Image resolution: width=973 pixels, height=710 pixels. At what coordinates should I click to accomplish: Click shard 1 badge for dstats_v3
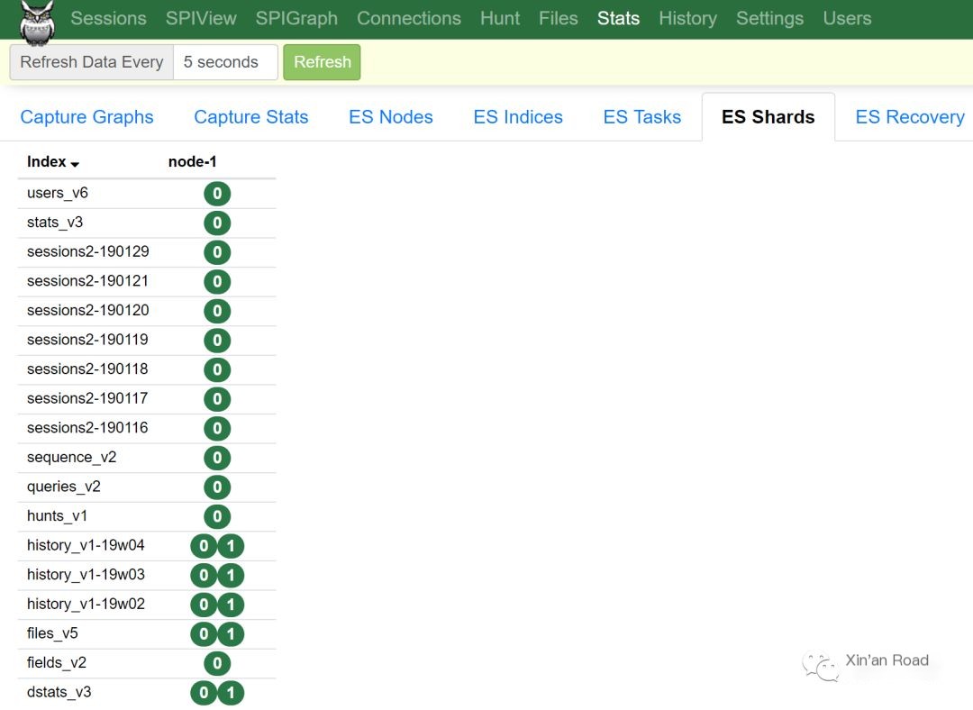pos(231,693)
